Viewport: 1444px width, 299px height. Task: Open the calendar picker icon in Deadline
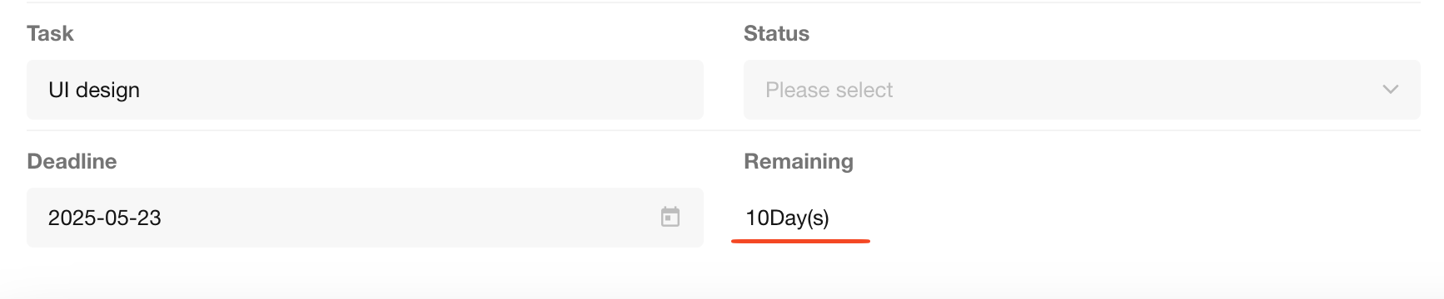point(670,218)
